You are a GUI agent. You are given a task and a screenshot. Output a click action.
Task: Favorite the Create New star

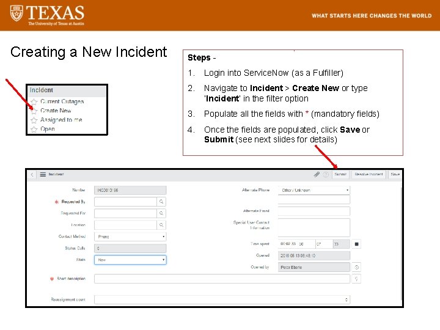[x=34, y=111]
